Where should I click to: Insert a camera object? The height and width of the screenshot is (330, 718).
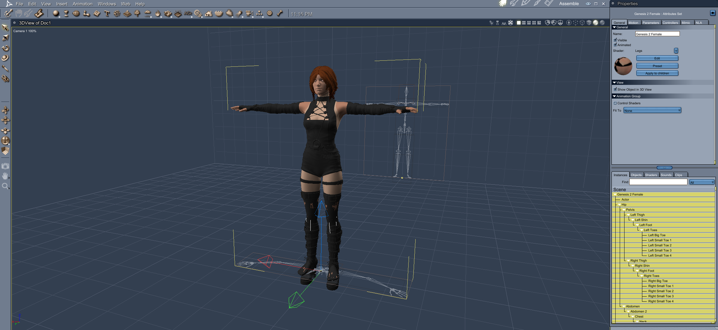tap(250, 14)
